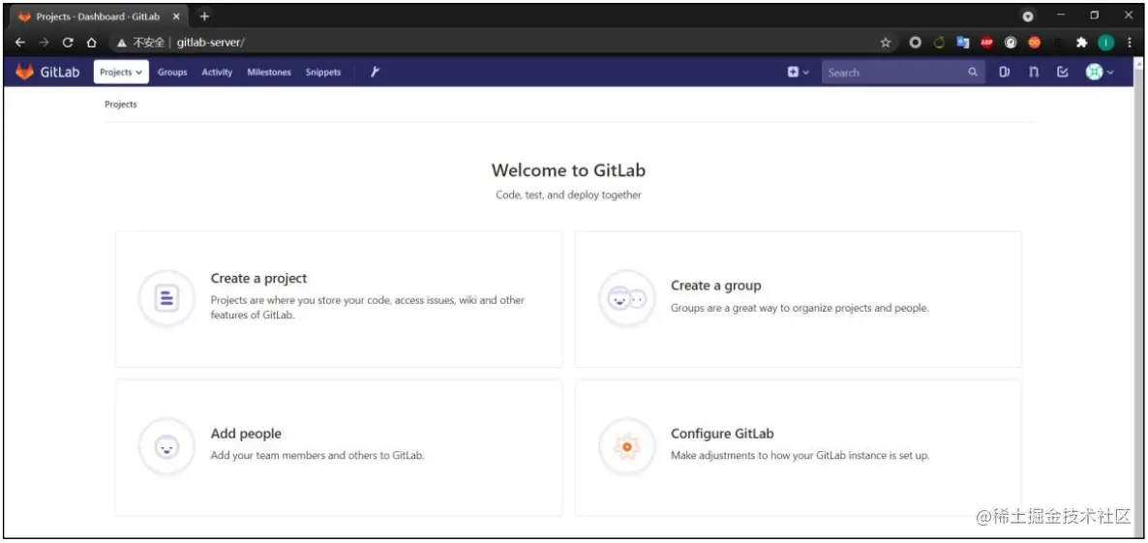Select the Projects - Dashboard - GitLab tab
This screenshot has width=1148, height=543.
(x=100, y=16)
